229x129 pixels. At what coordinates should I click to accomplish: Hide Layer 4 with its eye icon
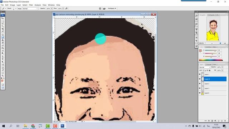tap(200, 79)
